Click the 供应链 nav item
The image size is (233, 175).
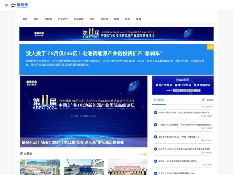pos(104,19)
